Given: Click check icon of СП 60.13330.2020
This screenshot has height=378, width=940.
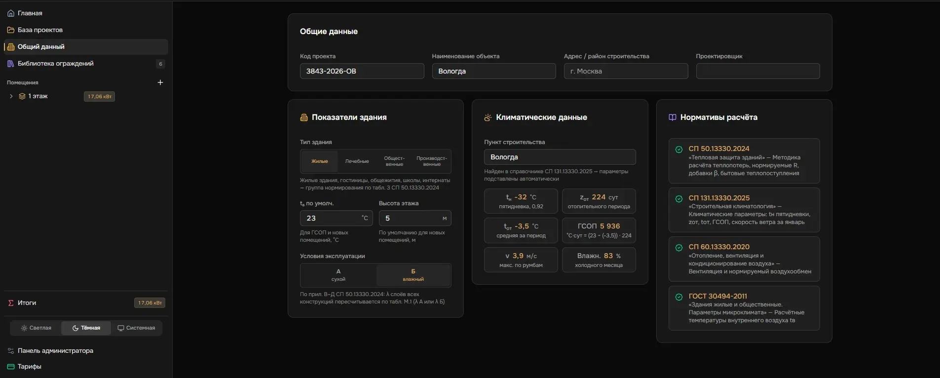Looking at the screenshot, I should tap(679, 248).
